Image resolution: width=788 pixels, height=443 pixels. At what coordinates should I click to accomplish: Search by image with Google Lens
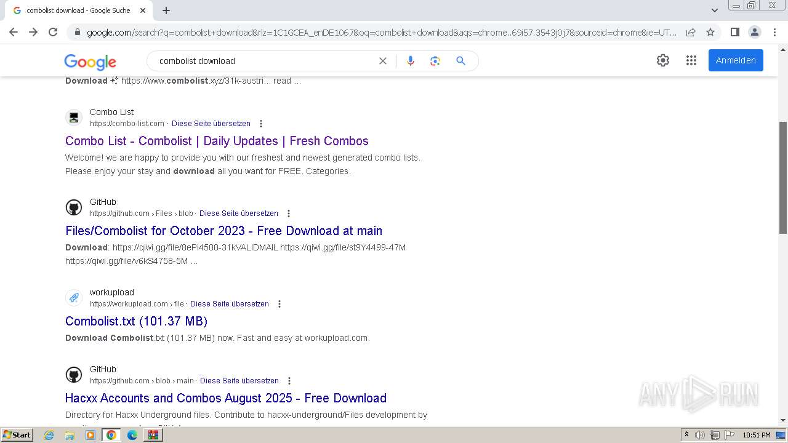pyautogui.click(x=435, y=61)
